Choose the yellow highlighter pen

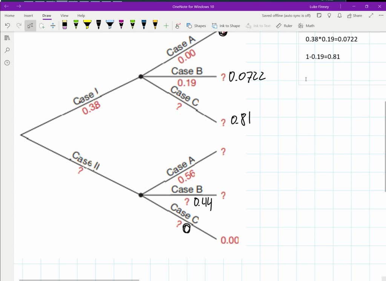pos(87,25)
